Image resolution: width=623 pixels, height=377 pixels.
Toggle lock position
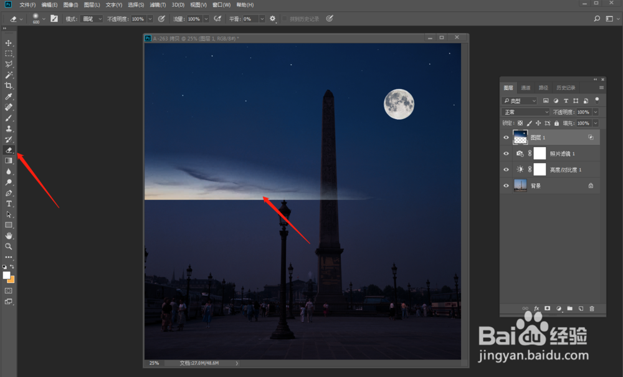pyautogui.click(x=538, y=123)
